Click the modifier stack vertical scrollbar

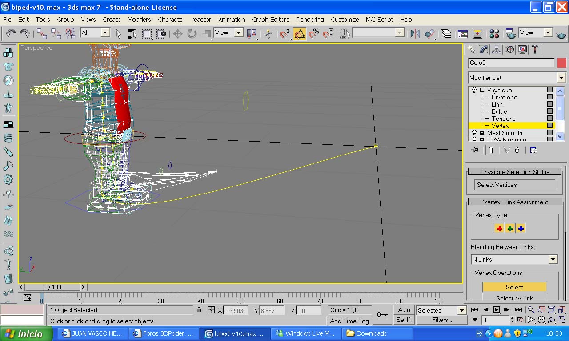pos(560,114)
